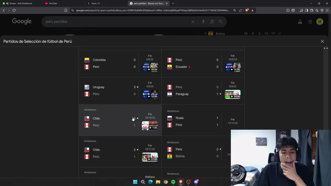Open the Brave VPN shield icon
The image size is (331, 186).
pyautogui.click(x=322, y=10)
